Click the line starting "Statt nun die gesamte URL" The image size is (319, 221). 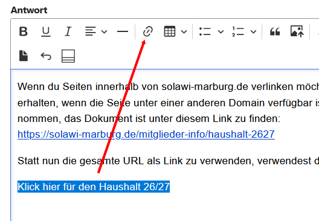[168, 161]
